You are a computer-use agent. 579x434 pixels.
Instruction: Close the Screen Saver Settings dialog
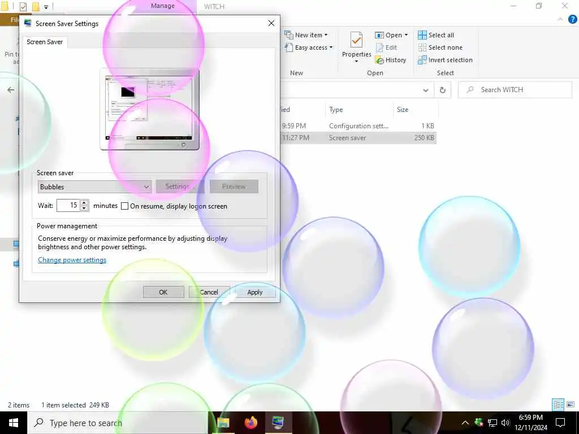click(271, 23)
